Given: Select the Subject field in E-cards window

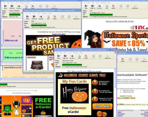Looking at the screenshot, I should pos(75,67).
